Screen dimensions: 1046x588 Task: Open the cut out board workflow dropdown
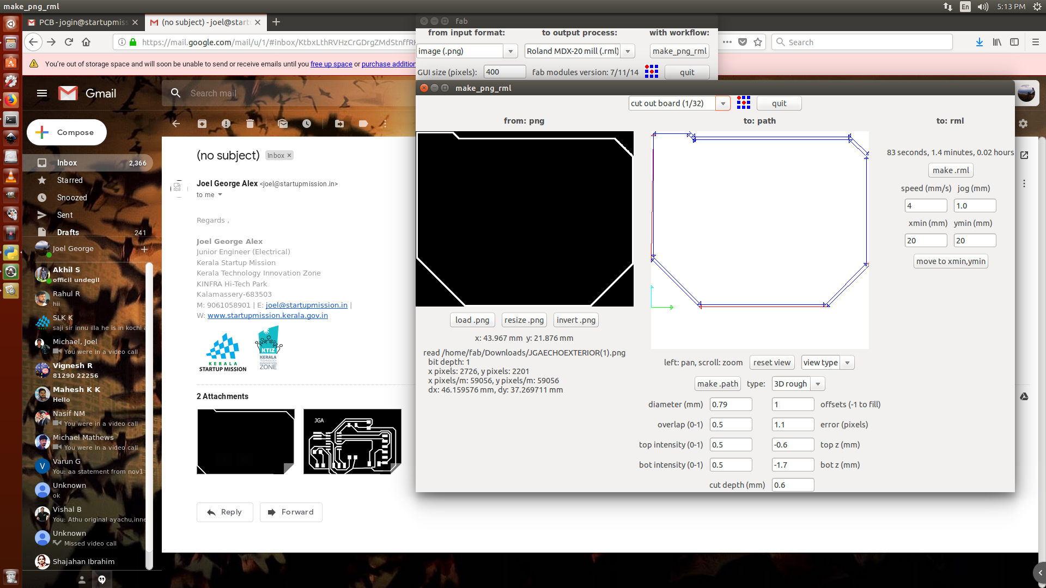pos(723,103)
